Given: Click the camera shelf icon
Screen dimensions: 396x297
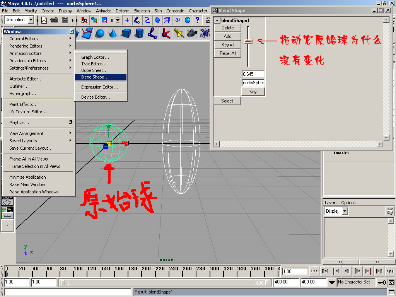Looking at the screenshot, I should point(192,33).
